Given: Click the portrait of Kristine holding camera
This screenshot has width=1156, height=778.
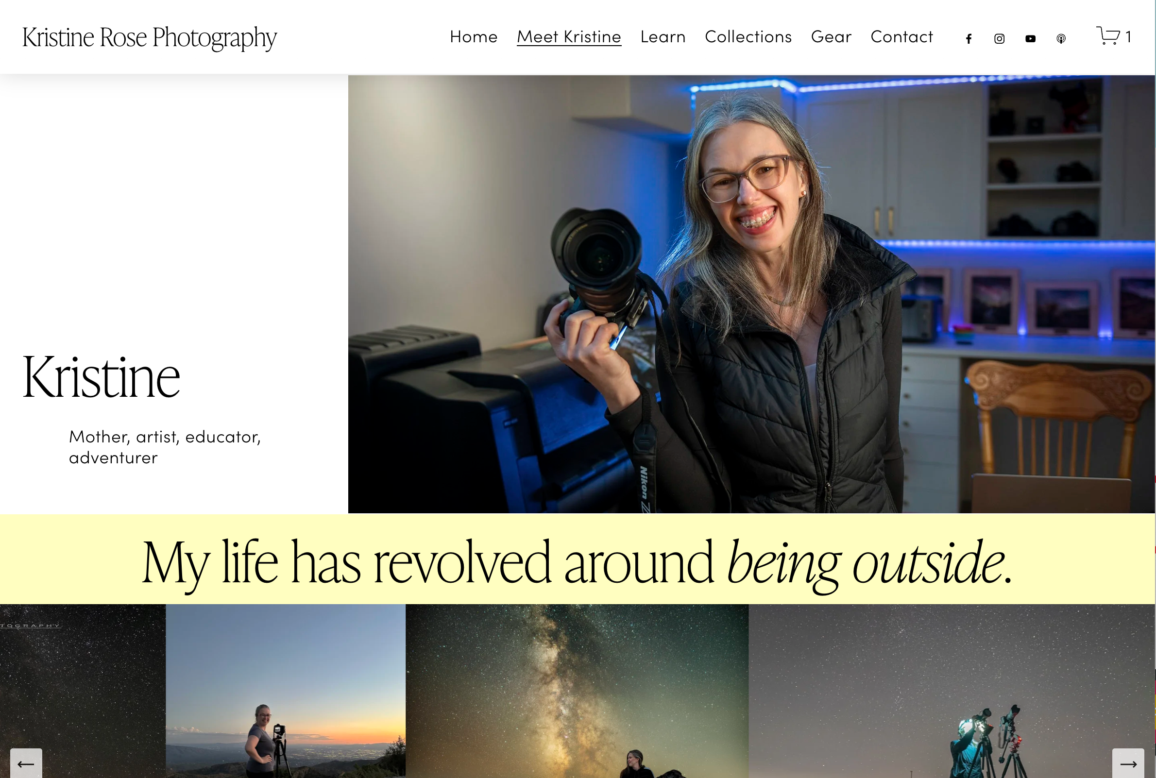Looking at the screenshot, I should click(x=751, y=294).
